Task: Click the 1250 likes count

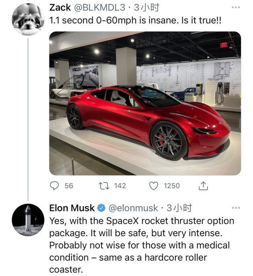Action: [172, 186]
